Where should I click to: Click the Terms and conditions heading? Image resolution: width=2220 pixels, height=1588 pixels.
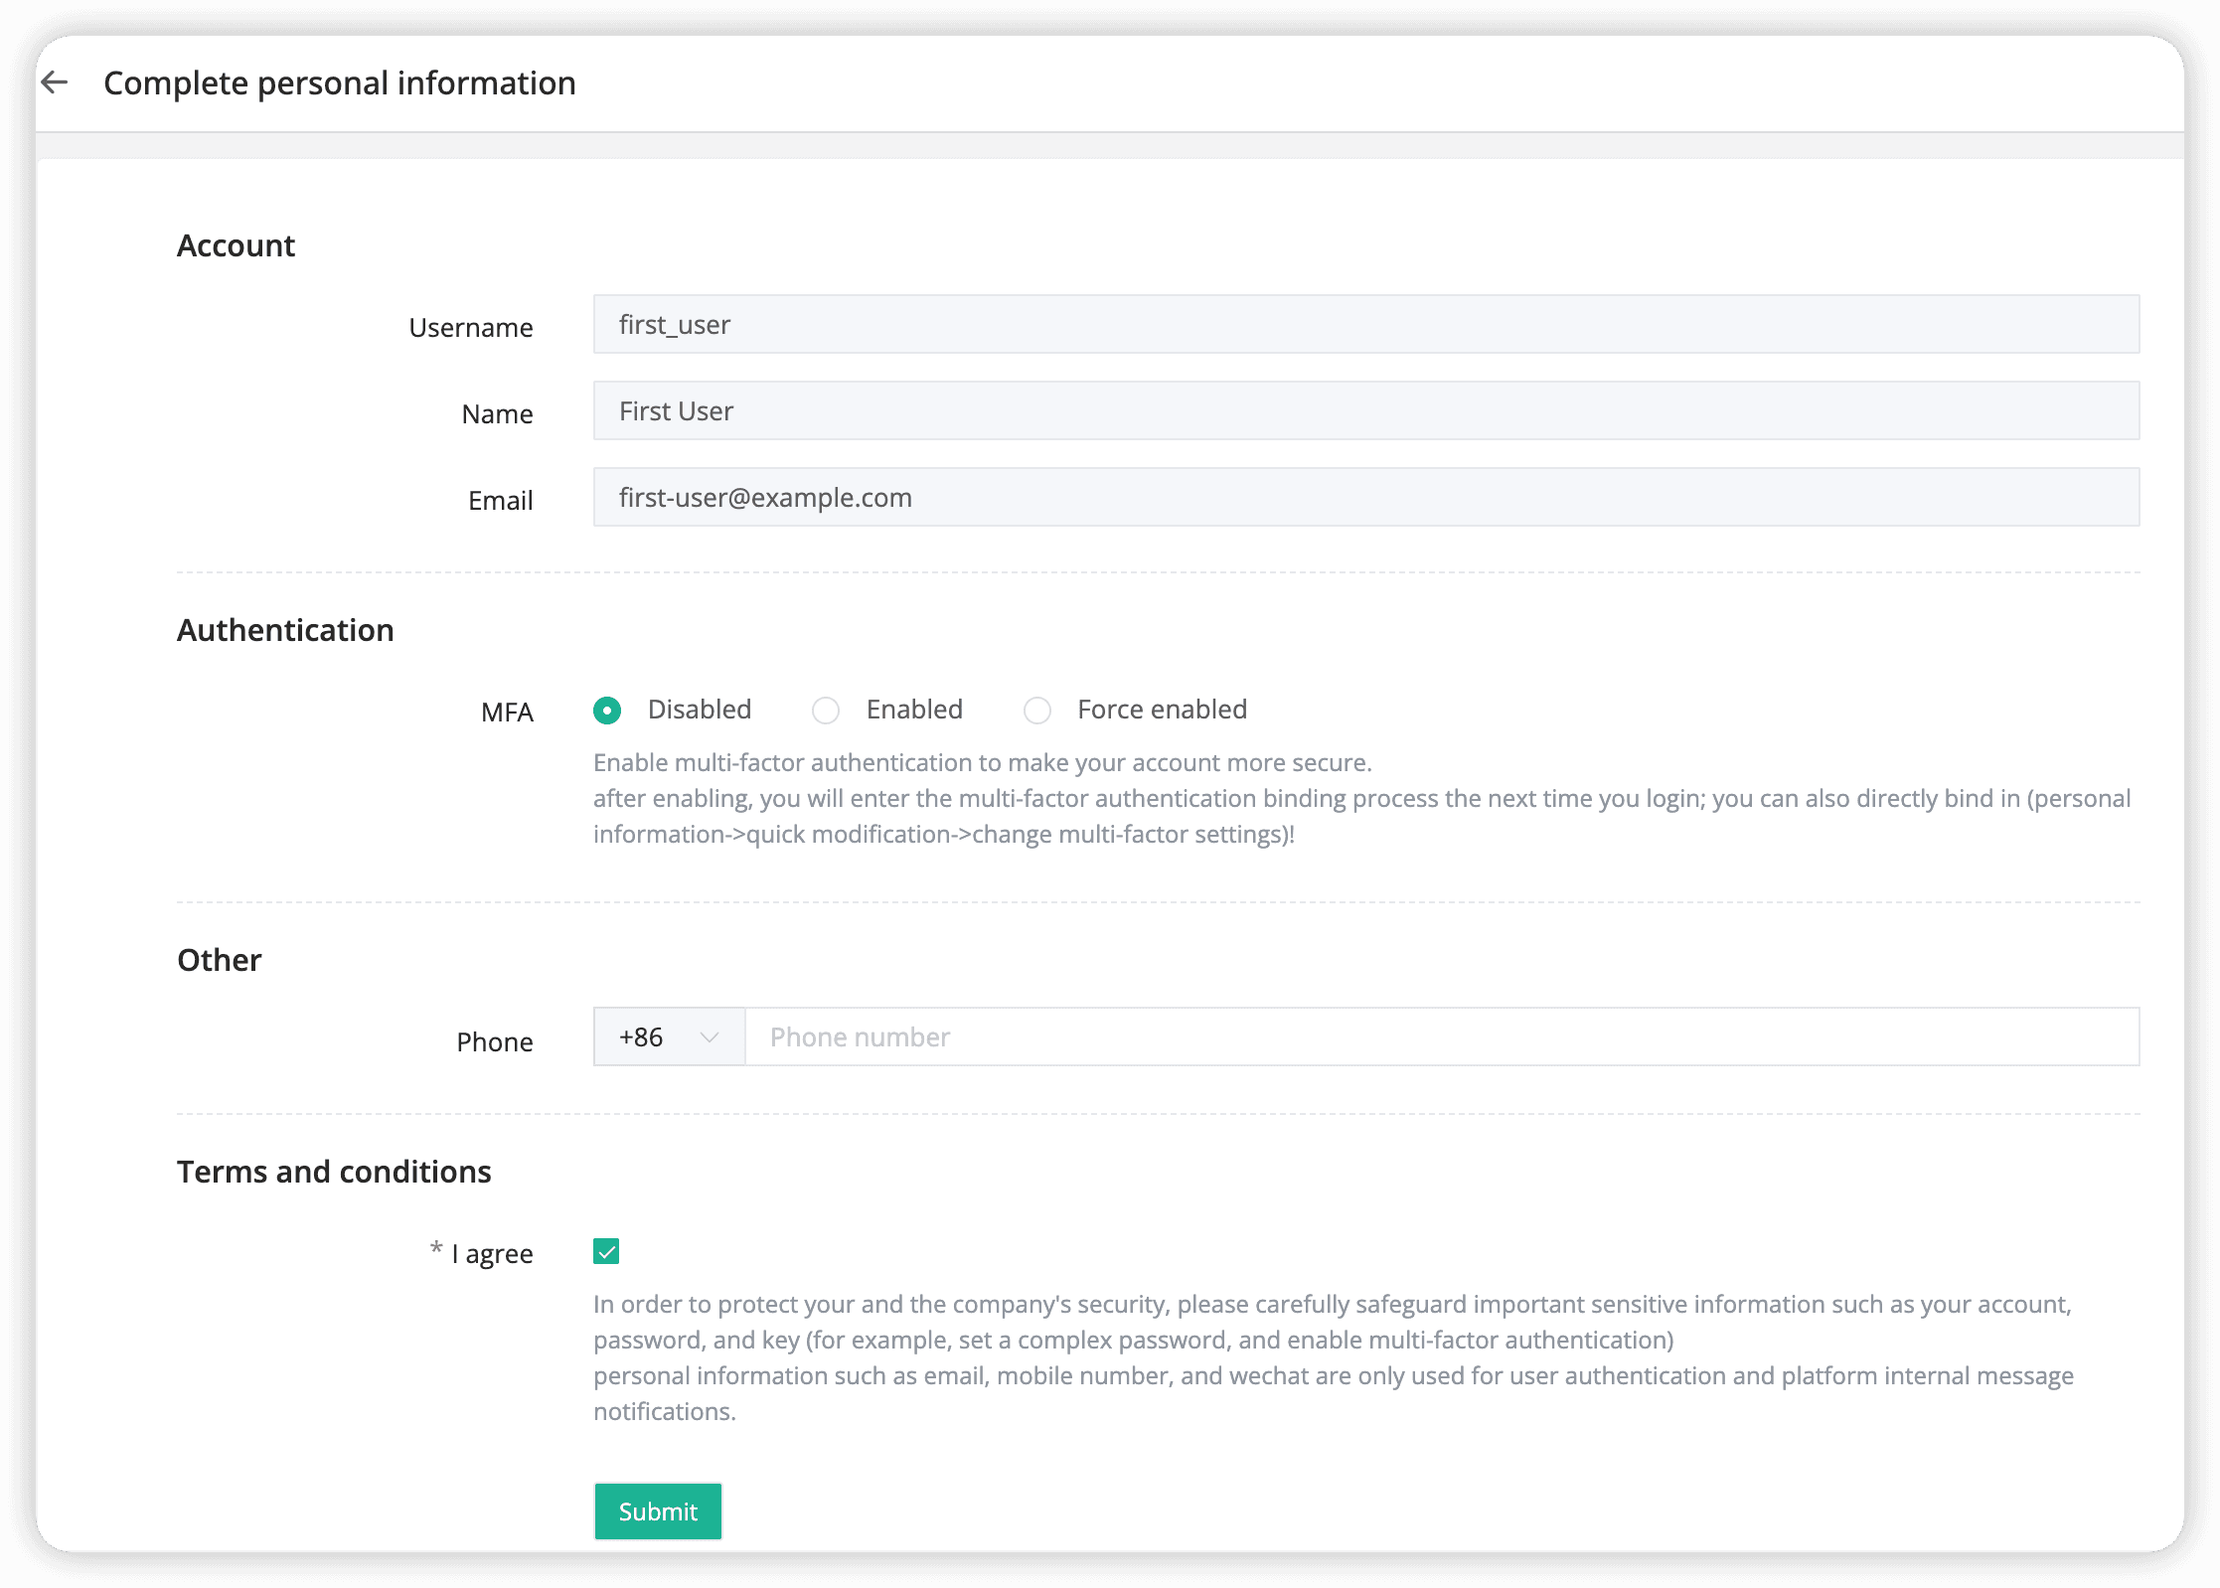coord(334,1172)
